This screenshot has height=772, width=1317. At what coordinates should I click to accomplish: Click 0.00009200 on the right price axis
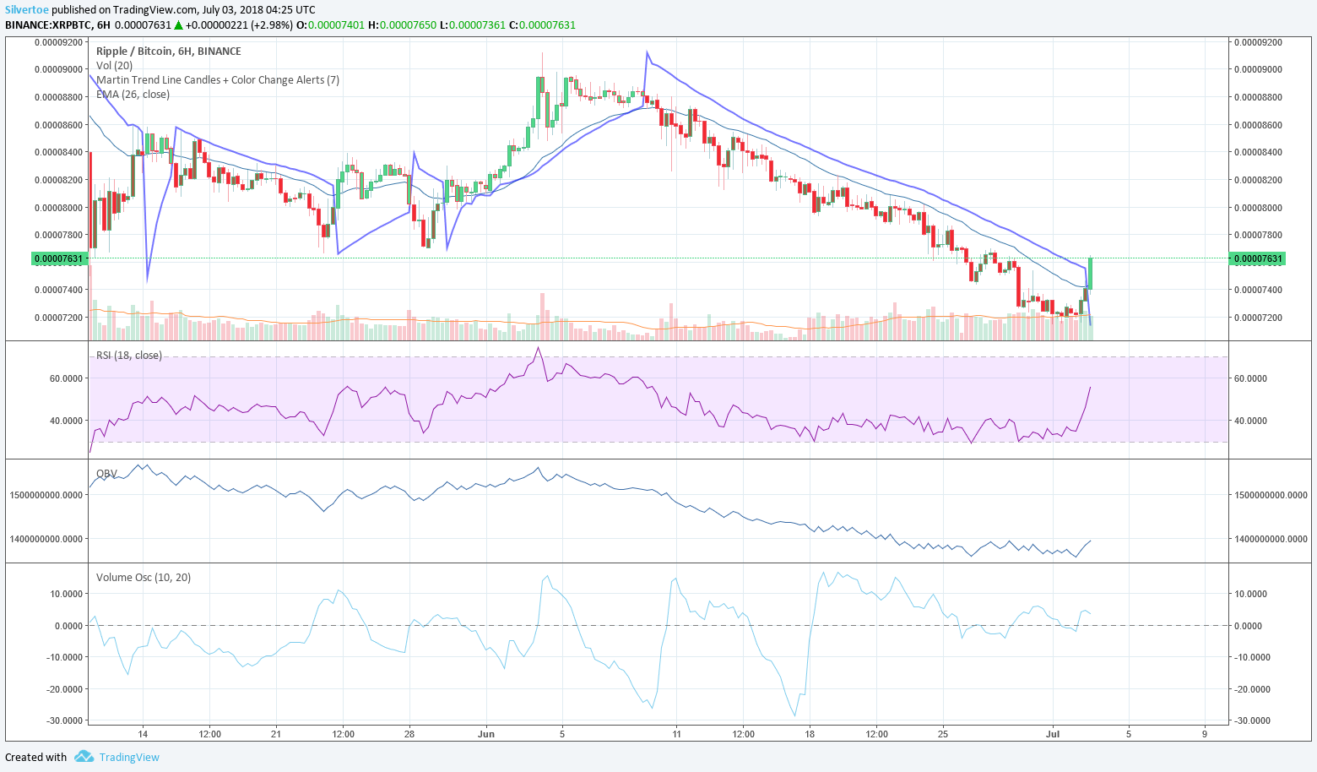point(1258,42)
